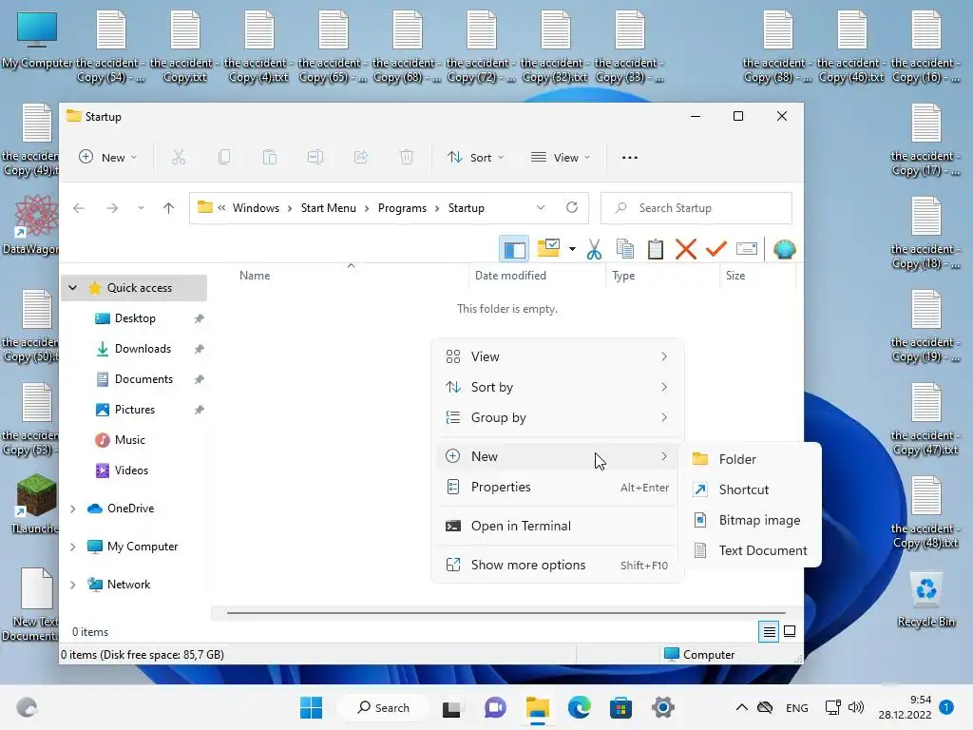
Task: Click the teal shell settings icon
Action: [x=784, y=250]
